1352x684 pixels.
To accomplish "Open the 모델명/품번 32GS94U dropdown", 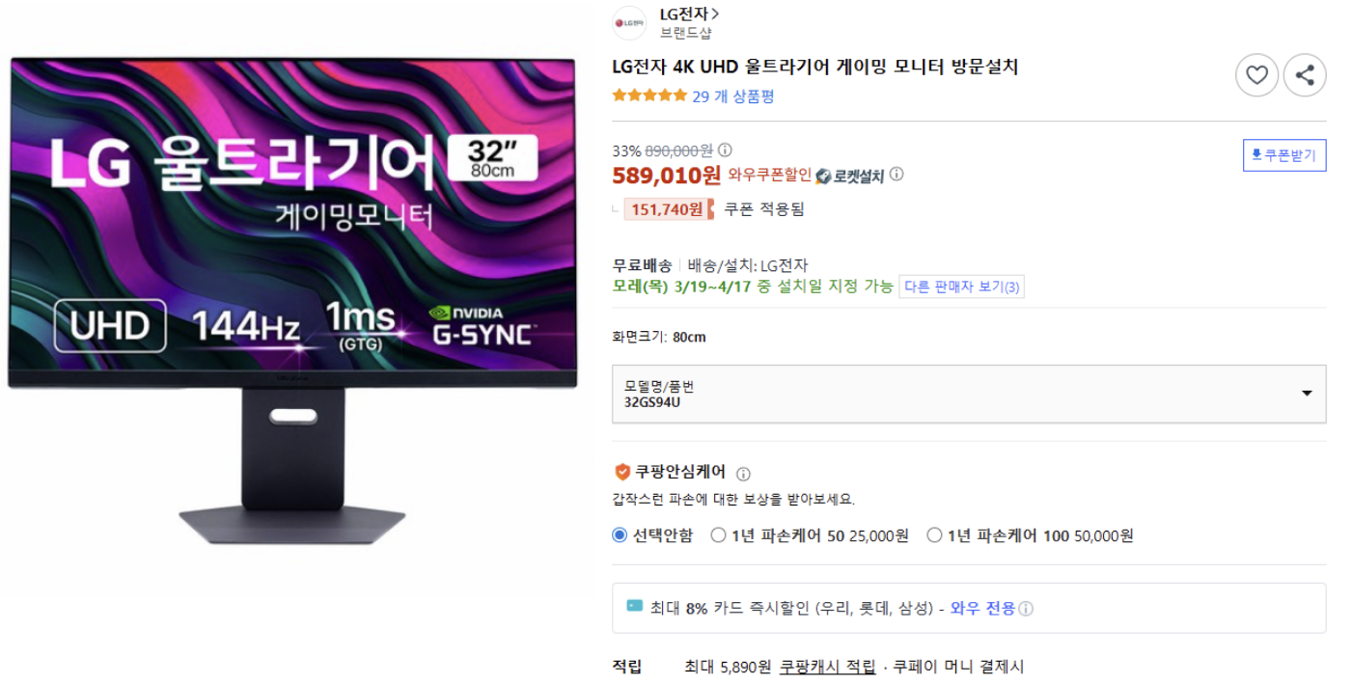I will 969,394.
